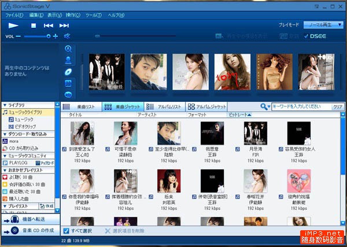Click the volume minus icon

19,36
